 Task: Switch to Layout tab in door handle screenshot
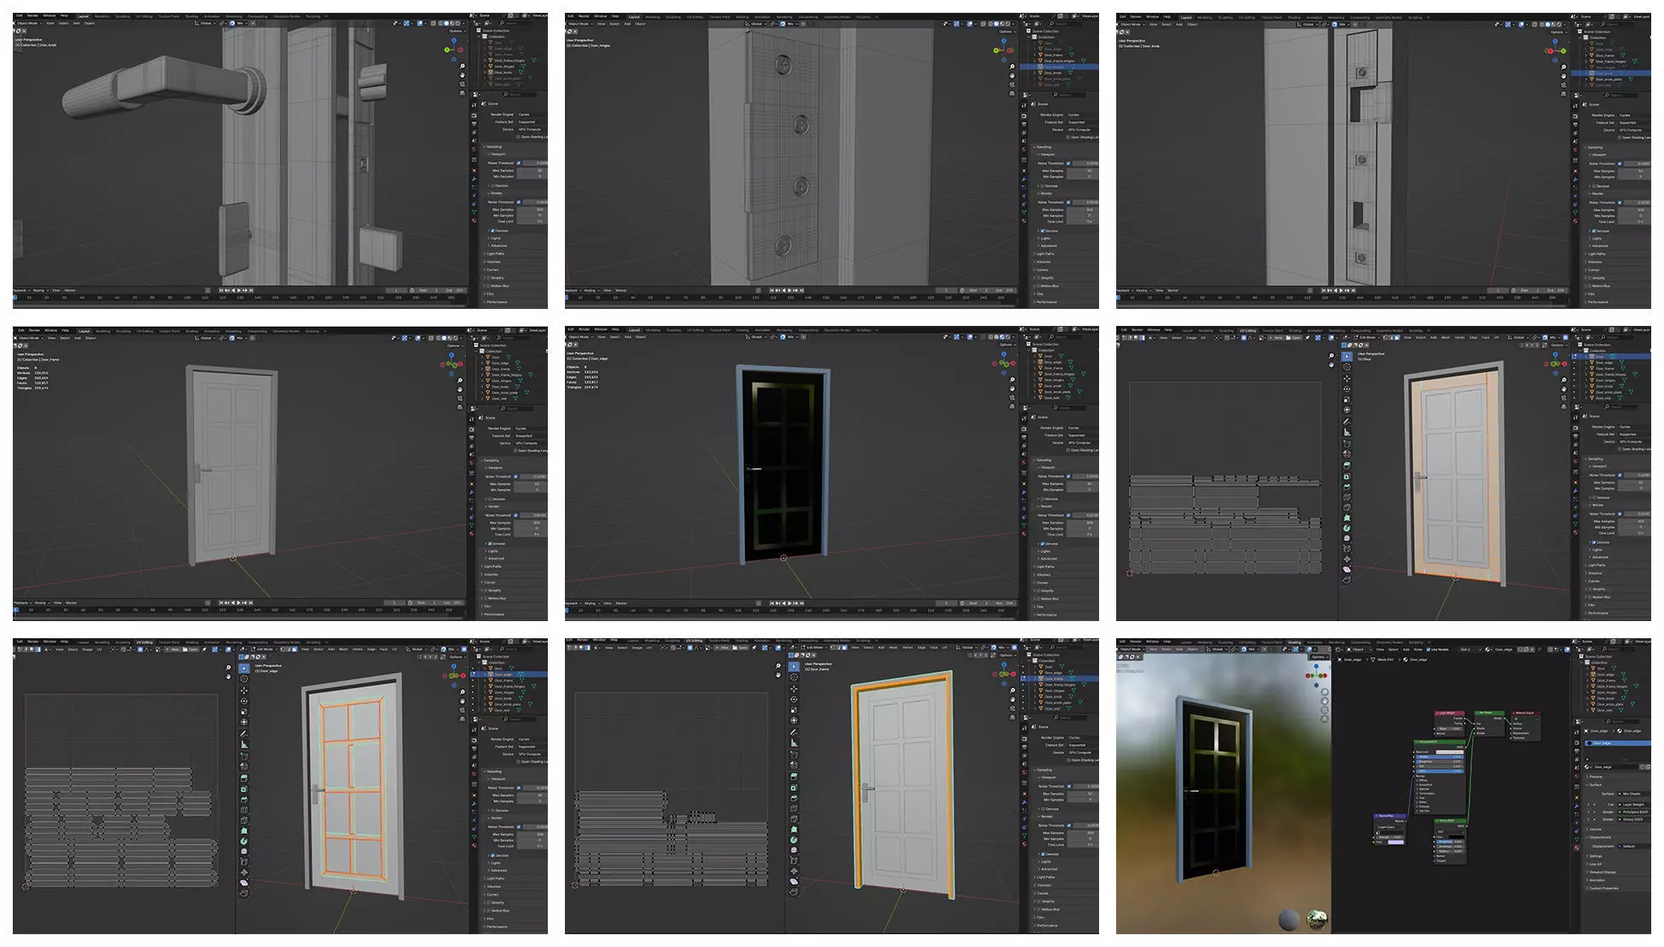(x=84, y=16)
